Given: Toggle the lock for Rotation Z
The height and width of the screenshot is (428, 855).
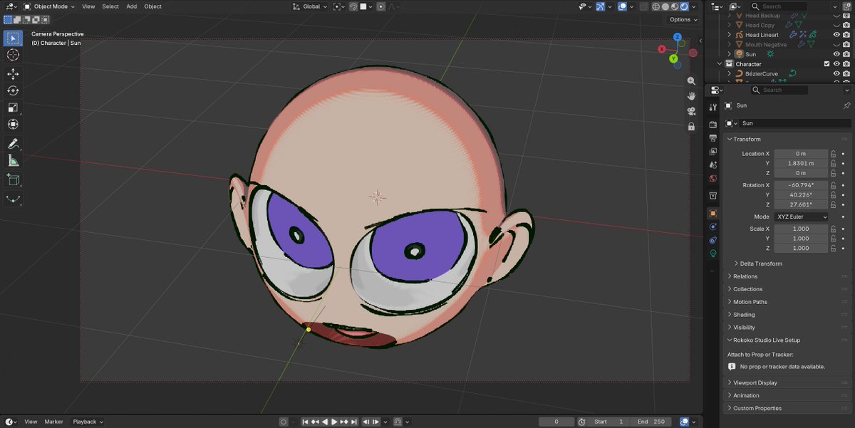Looking at the screenshot, I should point(833,204).
